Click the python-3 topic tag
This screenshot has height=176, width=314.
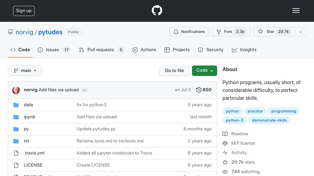[x=235, y=120]
